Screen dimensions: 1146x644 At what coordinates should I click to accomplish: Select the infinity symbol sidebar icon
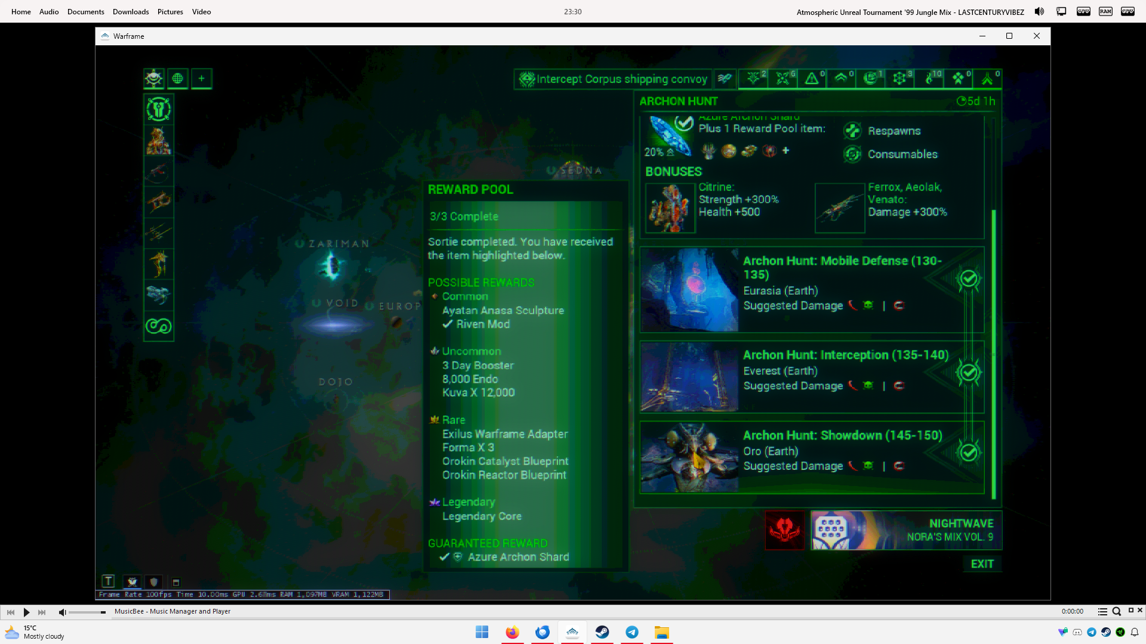pyautogui.click(x=159, y=326)
